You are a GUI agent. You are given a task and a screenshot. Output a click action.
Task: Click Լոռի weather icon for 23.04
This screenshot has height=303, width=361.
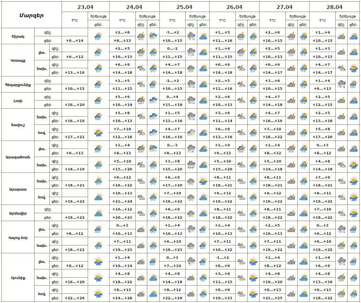98,100
